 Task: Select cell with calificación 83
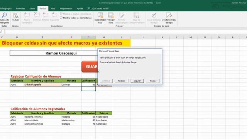tap(88, 85)
